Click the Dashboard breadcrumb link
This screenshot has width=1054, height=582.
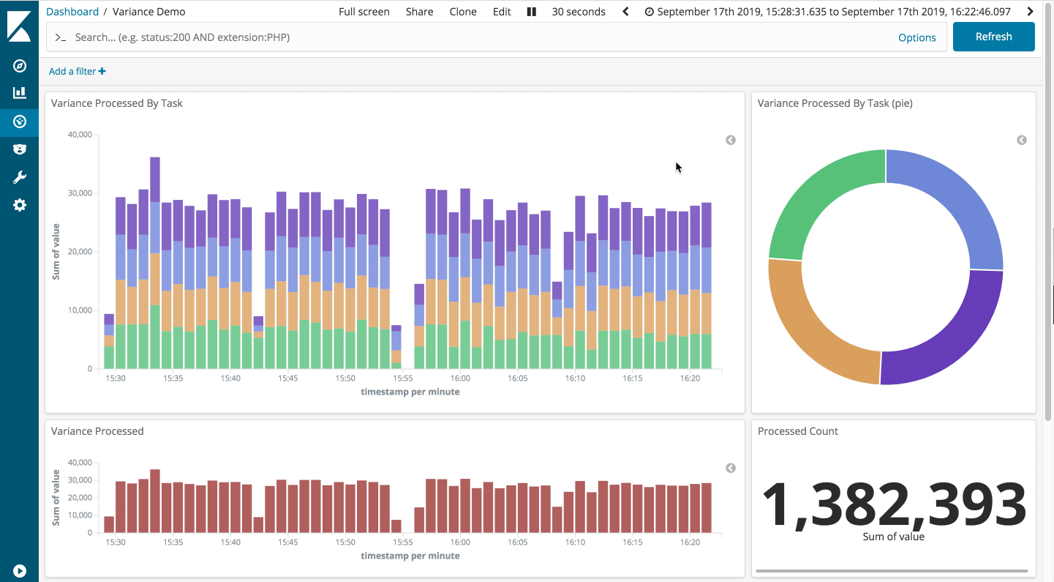[72, 12]
